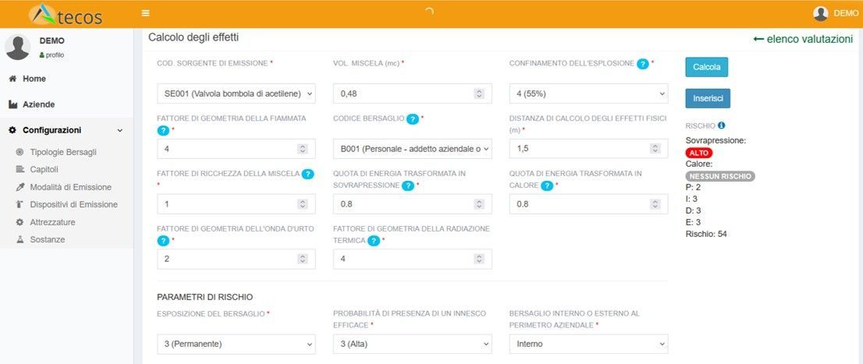Open help for Confinamento dell'esplosione
The image size is (863, 364).
pyautogui.click(x=642, y=64)
